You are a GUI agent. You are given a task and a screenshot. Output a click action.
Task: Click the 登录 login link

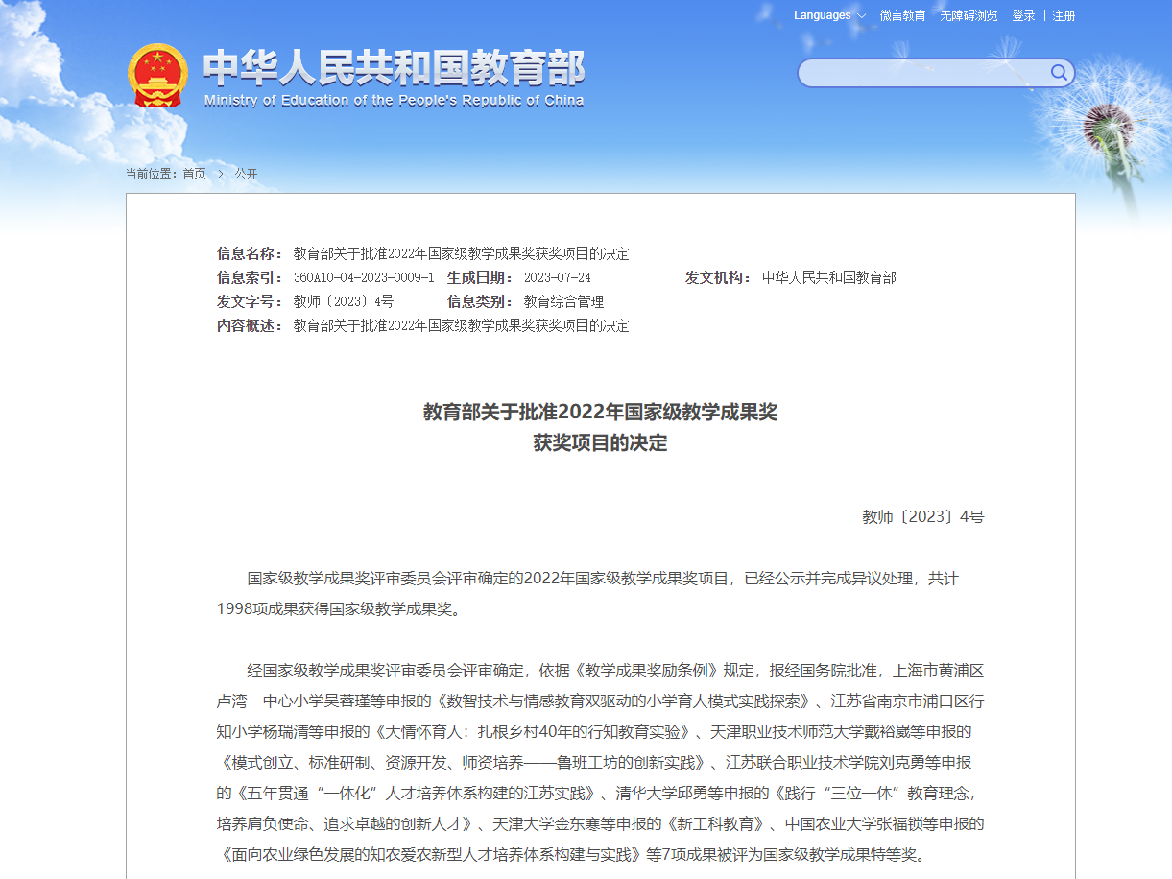tap(1023, 15)
